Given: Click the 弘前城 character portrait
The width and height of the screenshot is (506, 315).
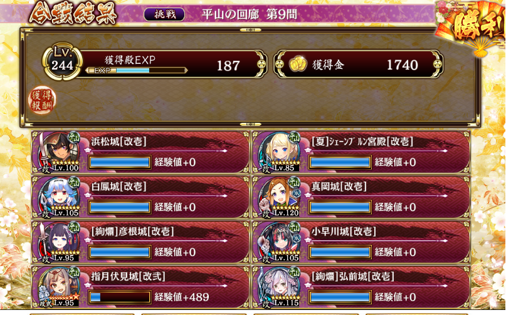Looking at the screenshot, I should (280, 287).
